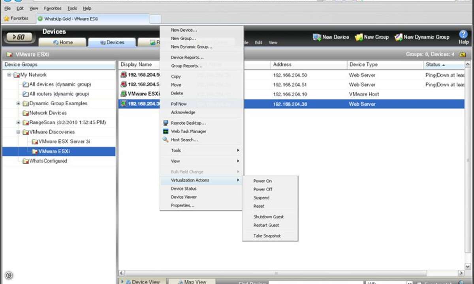
Task: Click the device icon in the highlighted 192.168.204.36 row
Action: 124,104
